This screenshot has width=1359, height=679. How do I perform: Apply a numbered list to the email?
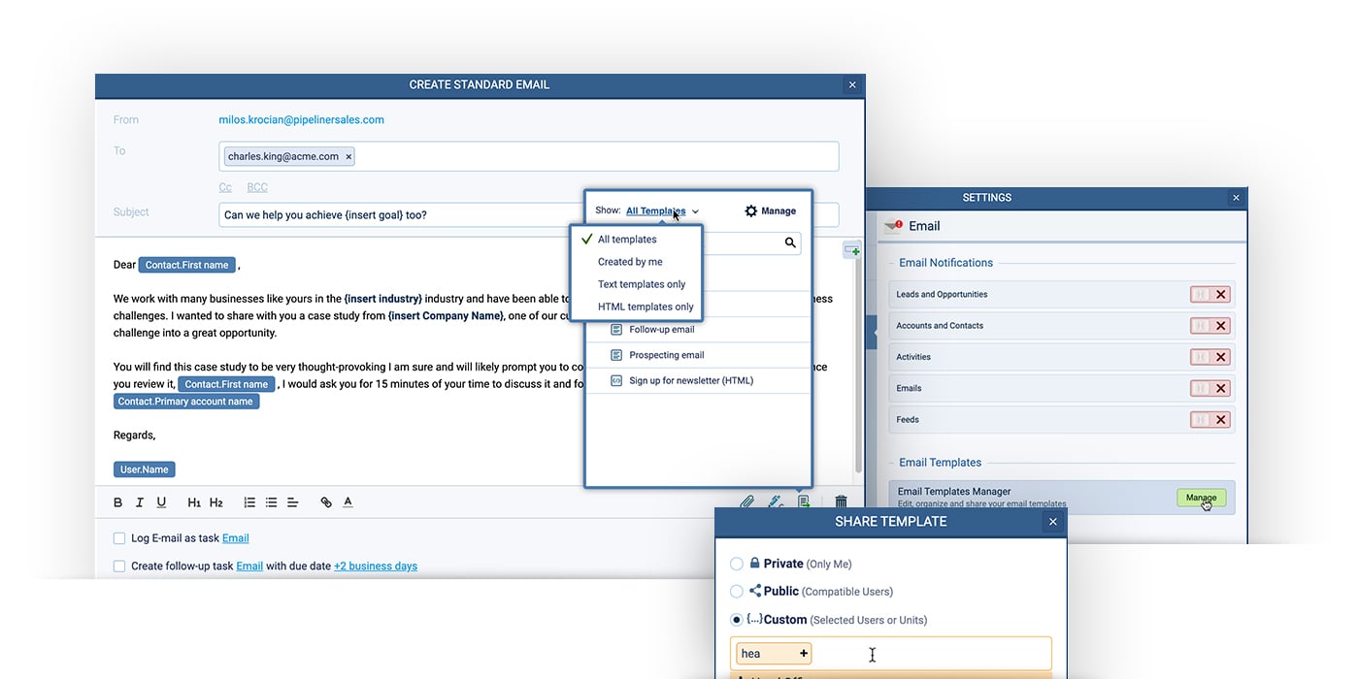(249, 501)
